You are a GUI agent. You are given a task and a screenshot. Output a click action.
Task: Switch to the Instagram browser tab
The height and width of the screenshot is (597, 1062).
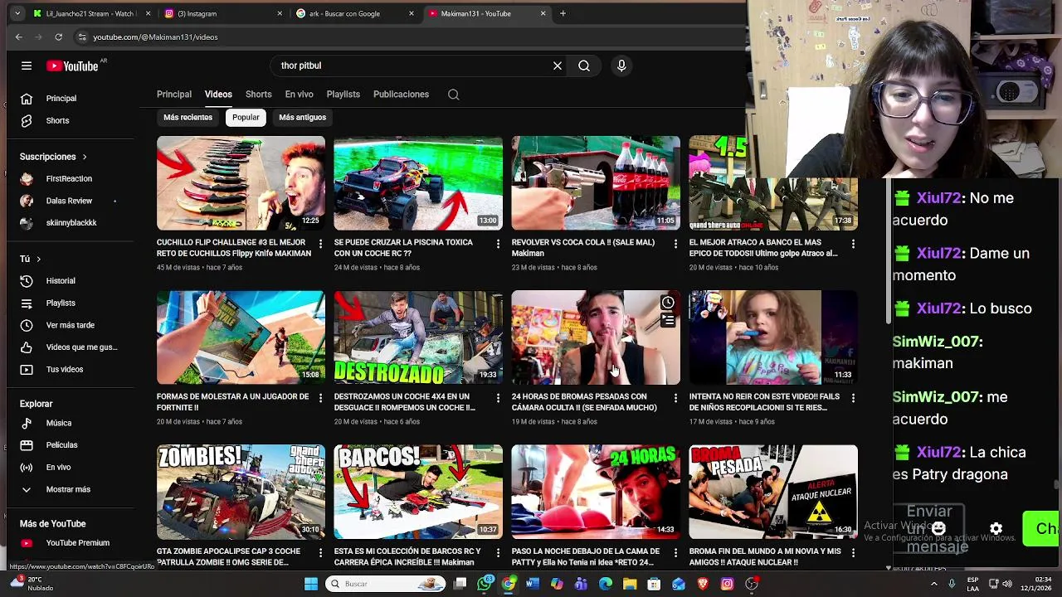coord(222,13)
